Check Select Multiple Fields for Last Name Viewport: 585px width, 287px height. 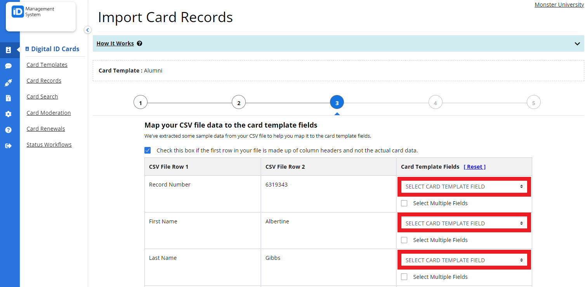pyautogui.click(x=404, y=277)
